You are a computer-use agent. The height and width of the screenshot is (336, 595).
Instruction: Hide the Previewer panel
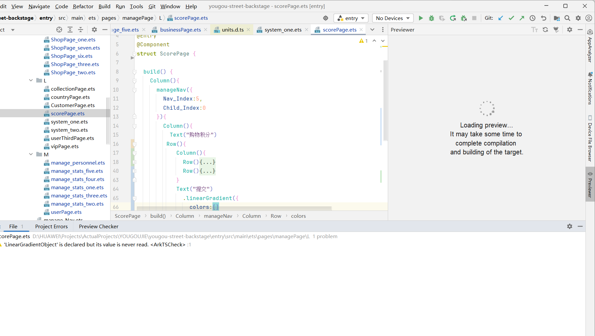580,30
